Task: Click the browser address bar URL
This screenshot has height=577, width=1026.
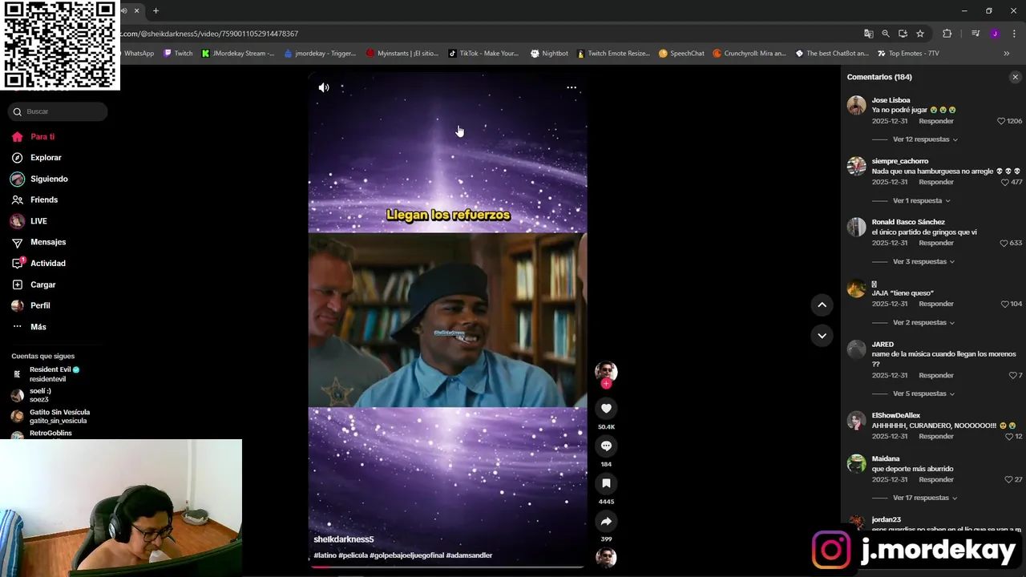Action: click(210, 34)
